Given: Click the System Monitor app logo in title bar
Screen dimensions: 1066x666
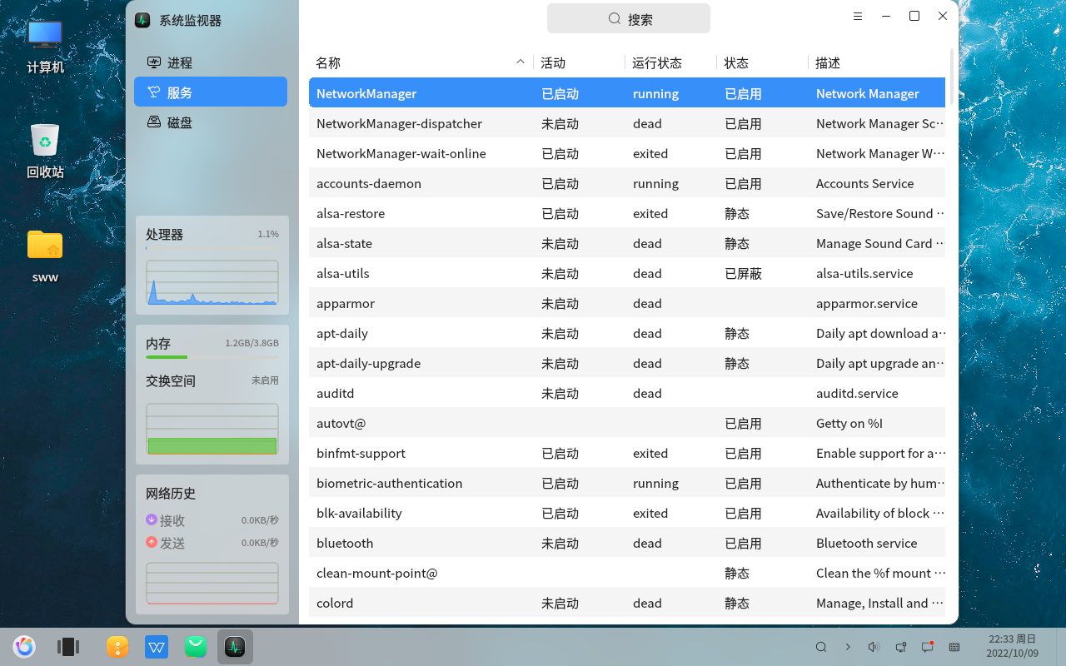Looking at the screenshot, I should [142, 20].
